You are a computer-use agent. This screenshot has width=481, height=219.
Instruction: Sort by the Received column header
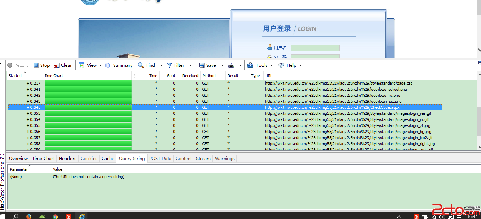point(188,76)
